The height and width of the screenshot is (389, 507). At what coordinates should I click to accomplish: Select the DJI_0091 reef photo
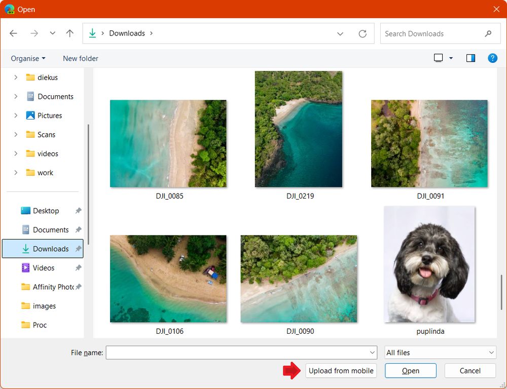[x=429, y=143]
